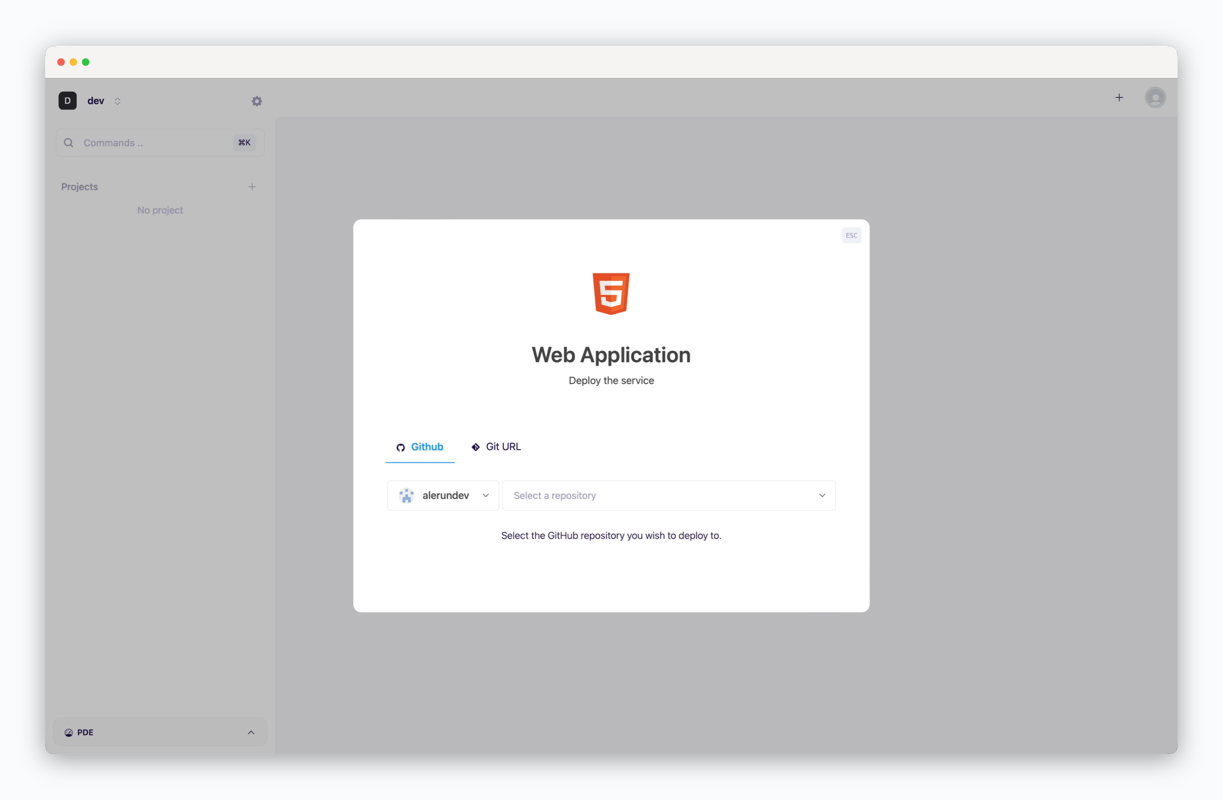Click the red close window button

[61, 62]
